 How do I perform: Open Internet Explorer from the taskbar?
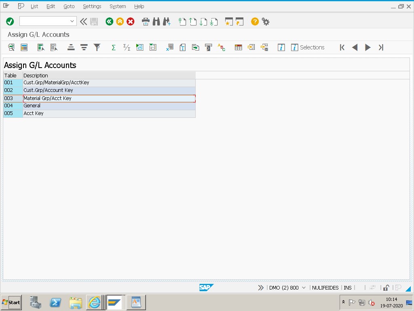94,302
